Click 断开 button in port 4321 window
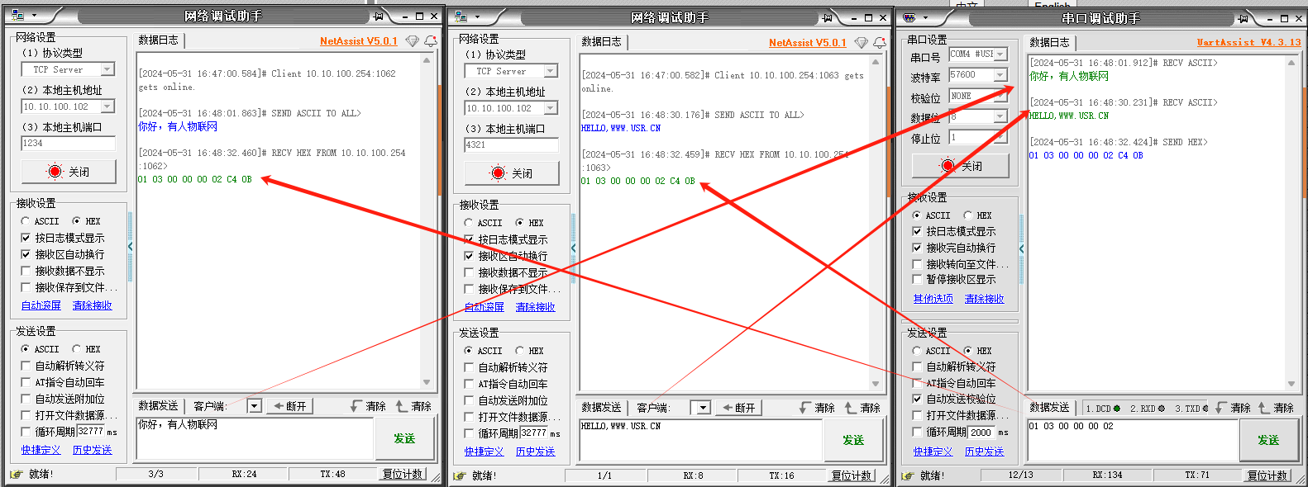 [738, 408]
